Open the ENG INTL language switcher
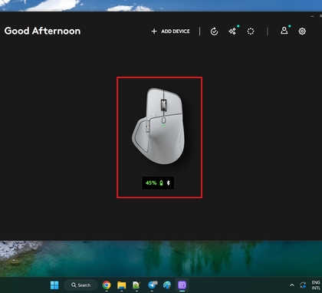This screenshot has height=293, width=322. pos(316,285)
